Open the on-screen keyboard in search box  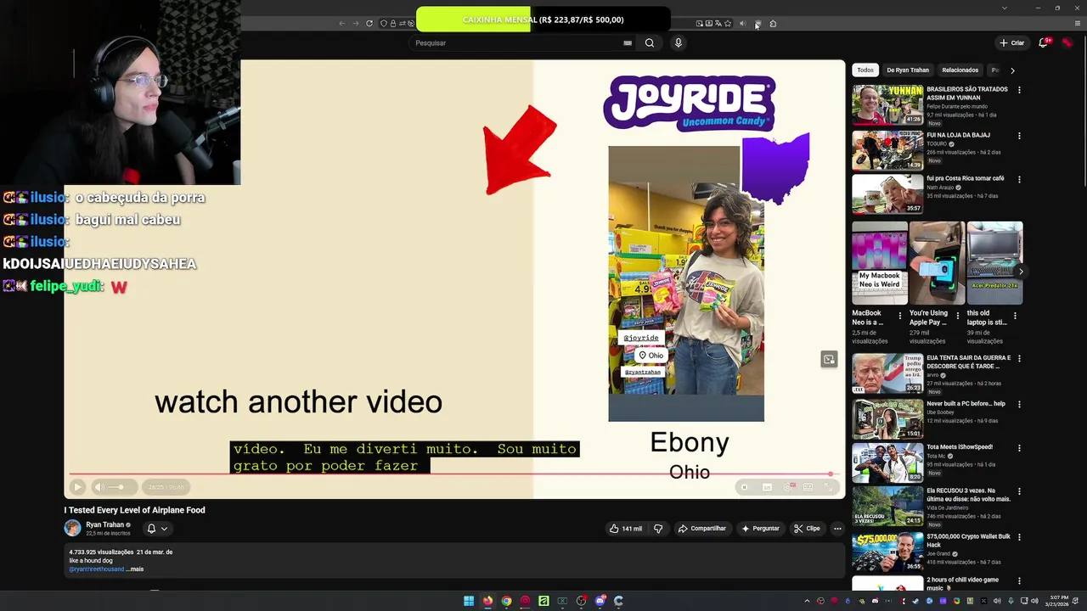(x=628, y=42)
